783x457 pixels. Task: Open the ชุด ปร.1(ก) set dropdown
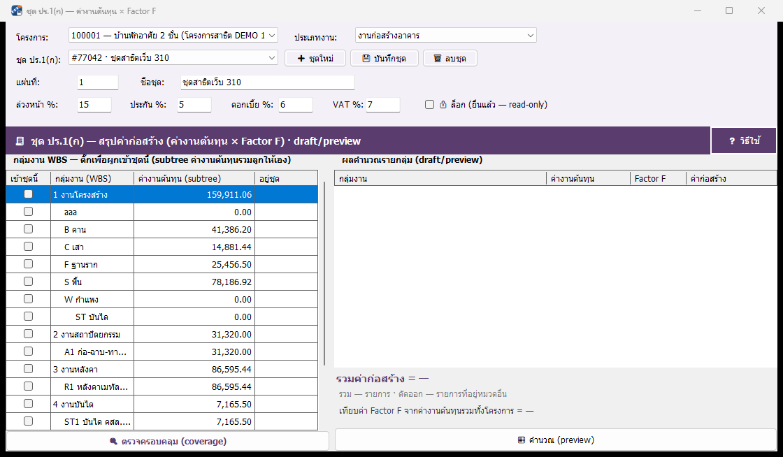pyautogui.click(x=173, y=58)
